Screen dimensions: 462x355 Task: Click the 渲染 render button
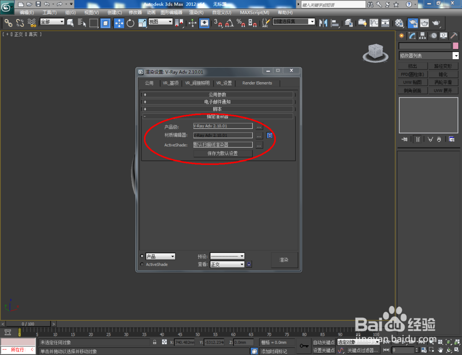[284, 260]
